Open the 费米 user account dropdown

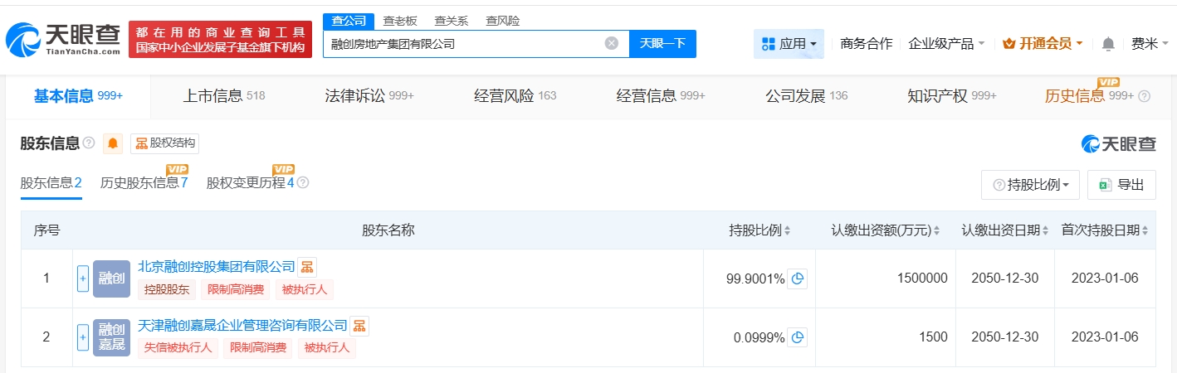click(1150, 43)
